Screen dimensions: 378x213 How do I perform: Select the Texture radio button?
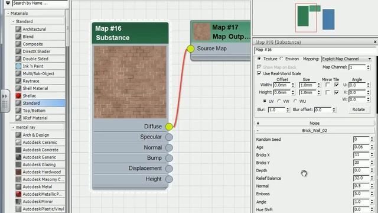259,59
